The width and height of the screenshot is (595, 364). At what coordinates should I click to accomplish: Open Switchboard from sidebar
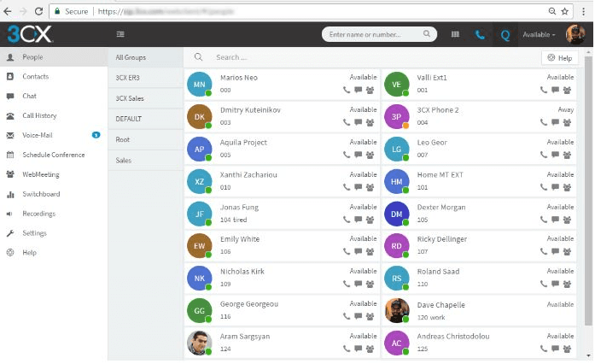coord(41,194)
